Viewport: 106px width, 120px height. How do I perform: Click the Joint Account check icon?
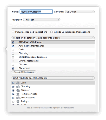click(x=18, y=98)
